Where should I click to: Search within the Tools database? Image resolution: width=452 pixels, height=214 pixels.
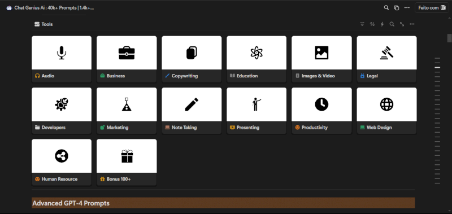(x=392, y=24)
